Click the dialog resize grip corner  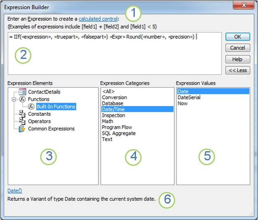[251, 214]
